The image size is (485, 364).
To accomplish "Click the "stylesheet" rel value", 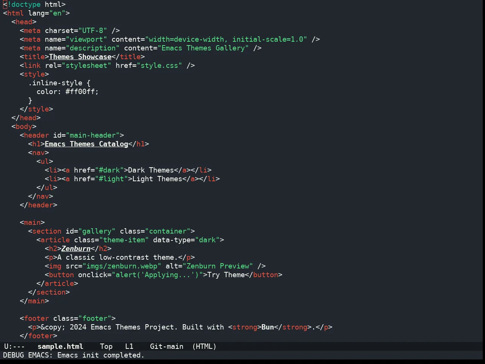I will [x=86, y=65].
